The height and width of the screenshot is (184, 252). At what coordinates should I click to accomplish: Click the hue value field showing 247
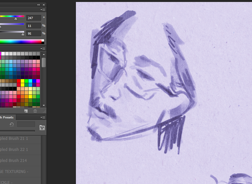point(34,18)
